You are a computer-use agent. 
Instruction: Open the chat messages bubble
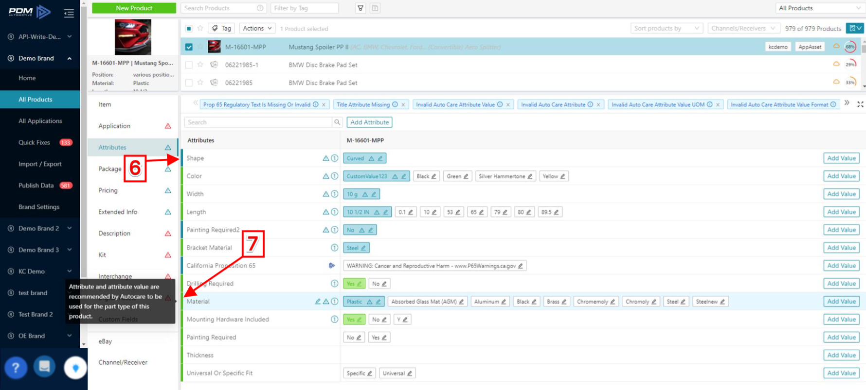(x=44, y=366)
